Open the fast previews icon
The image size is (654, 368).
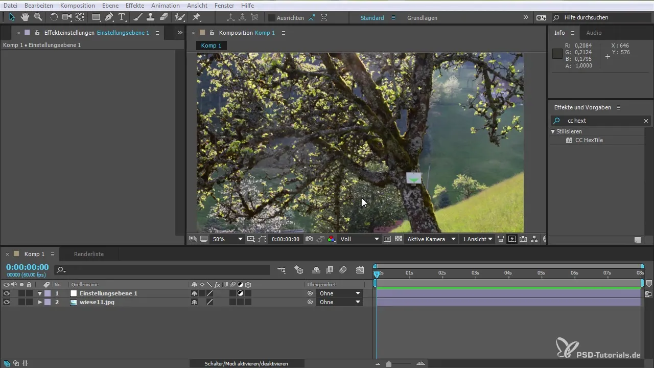tap(512, 239)
